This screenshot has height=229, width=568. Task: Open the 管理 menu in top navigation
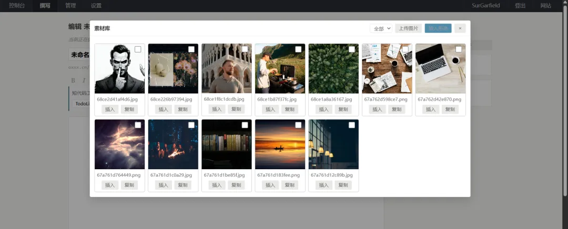click(x=70, y=6)
